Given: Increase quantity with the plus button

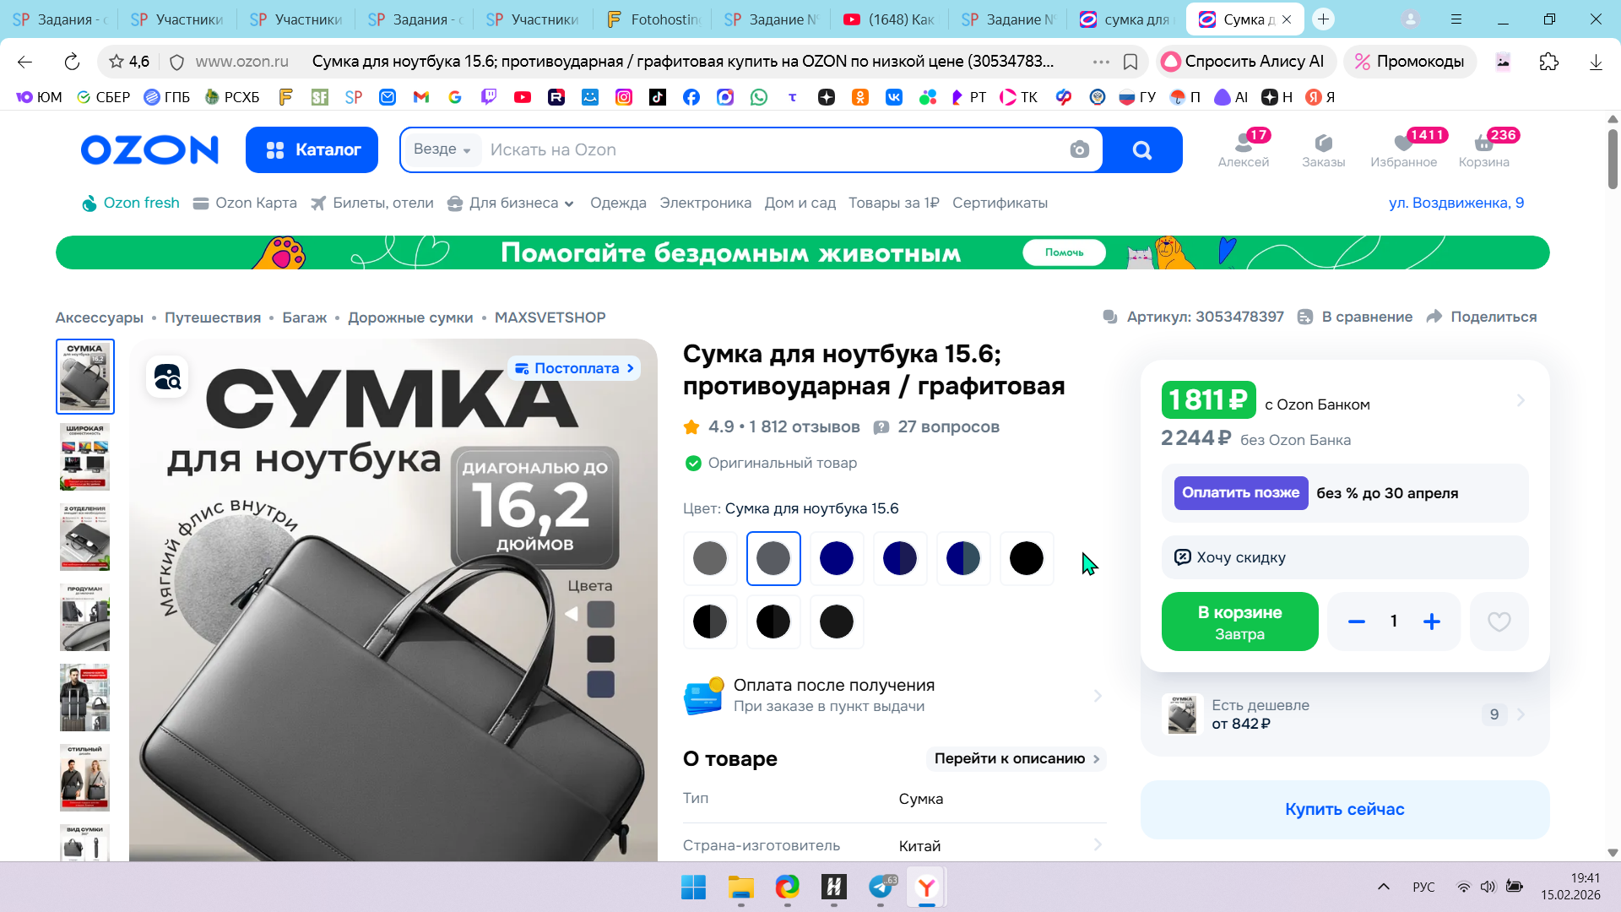Looking at the screenshot, I should click(1431, 622).
